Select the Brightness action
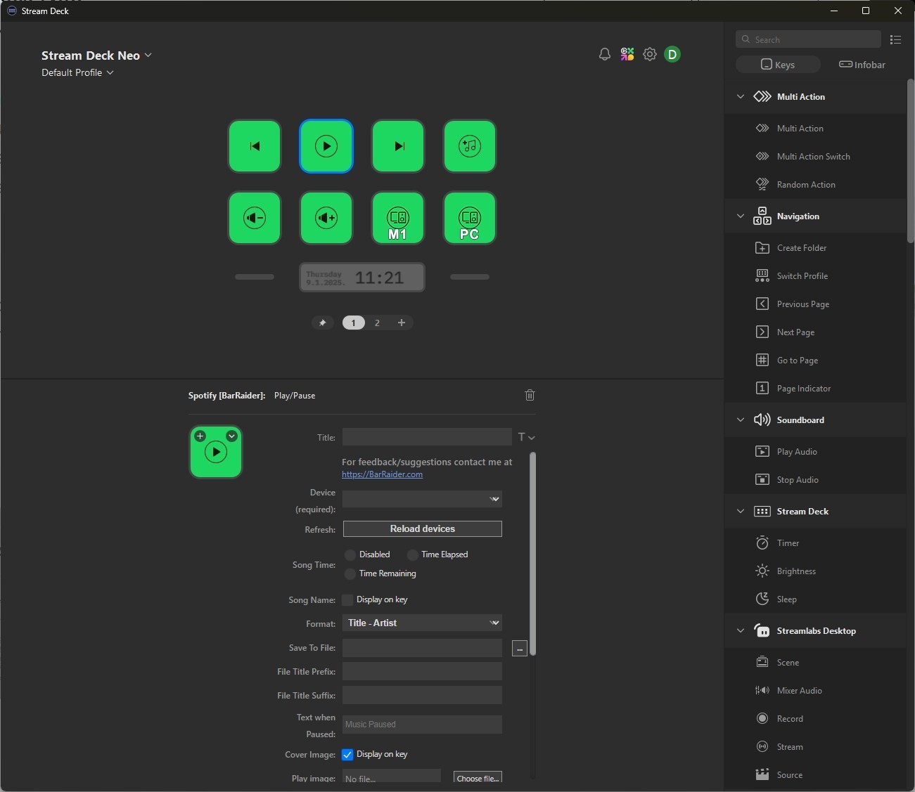915x792 pixels. coord(796,571)
